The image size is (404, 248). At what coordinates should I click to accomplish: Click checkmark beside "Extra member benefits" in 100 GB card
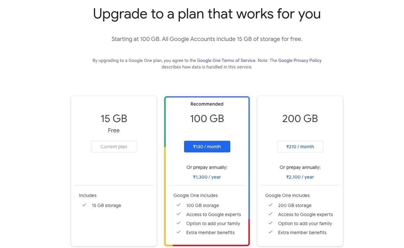[178, 232]
